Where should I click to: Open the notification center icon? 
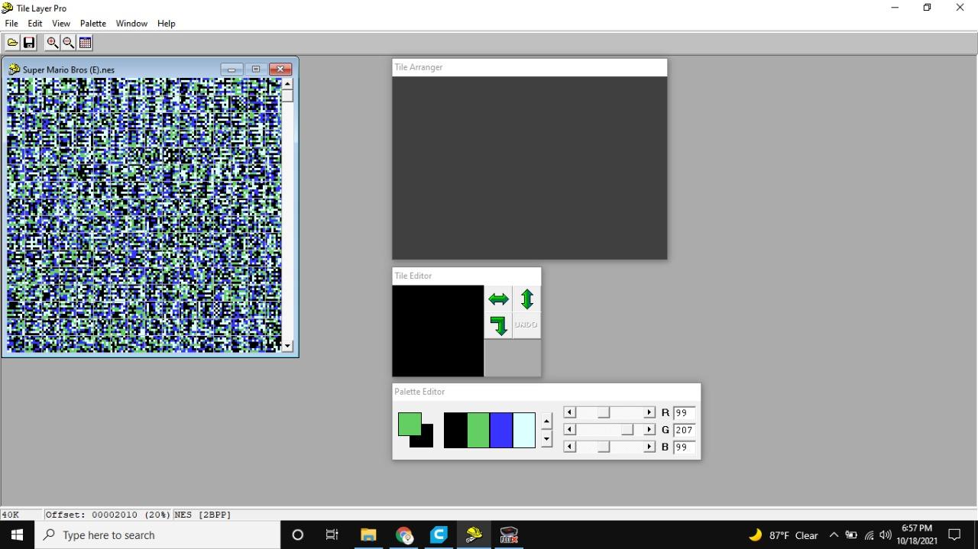tap(954, 534)
